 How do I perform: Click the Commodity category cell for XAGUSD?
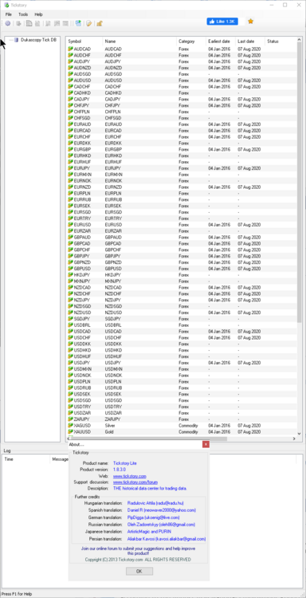tap(188, 425)
